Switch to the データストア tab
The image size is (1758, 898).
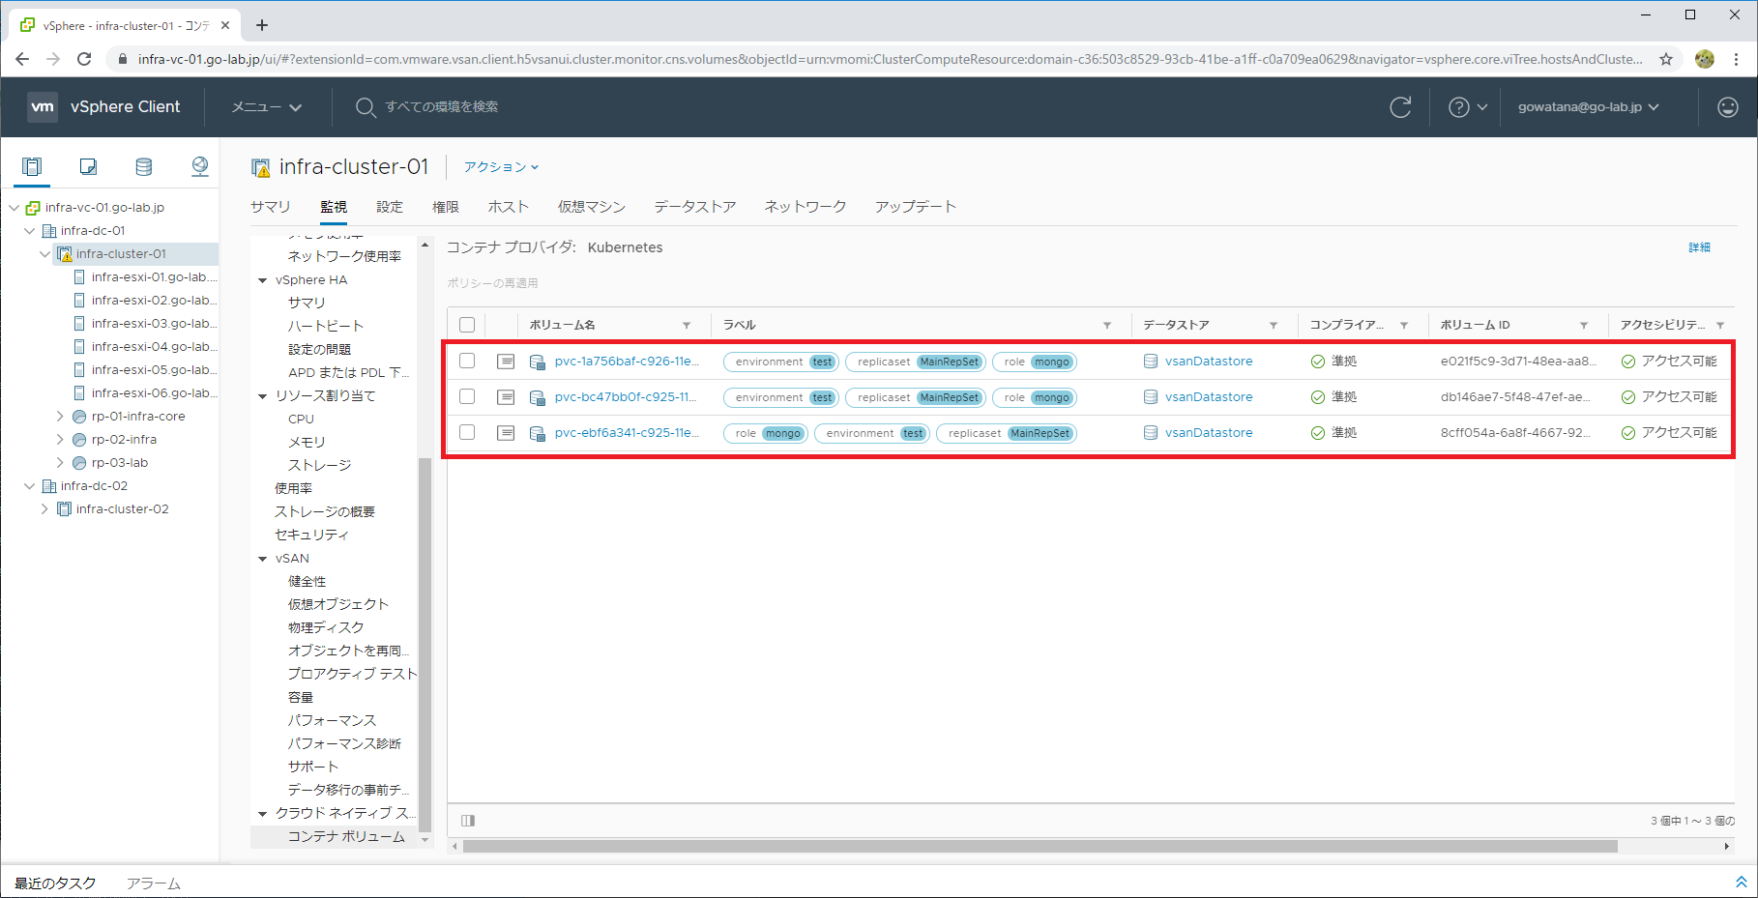pos(695,207)
